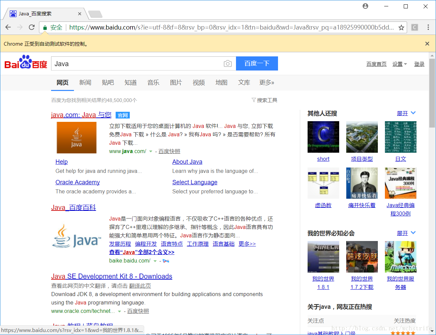Open Chrome's three-dot menu
Screen dimensions: 436x335
pos(428,27)
